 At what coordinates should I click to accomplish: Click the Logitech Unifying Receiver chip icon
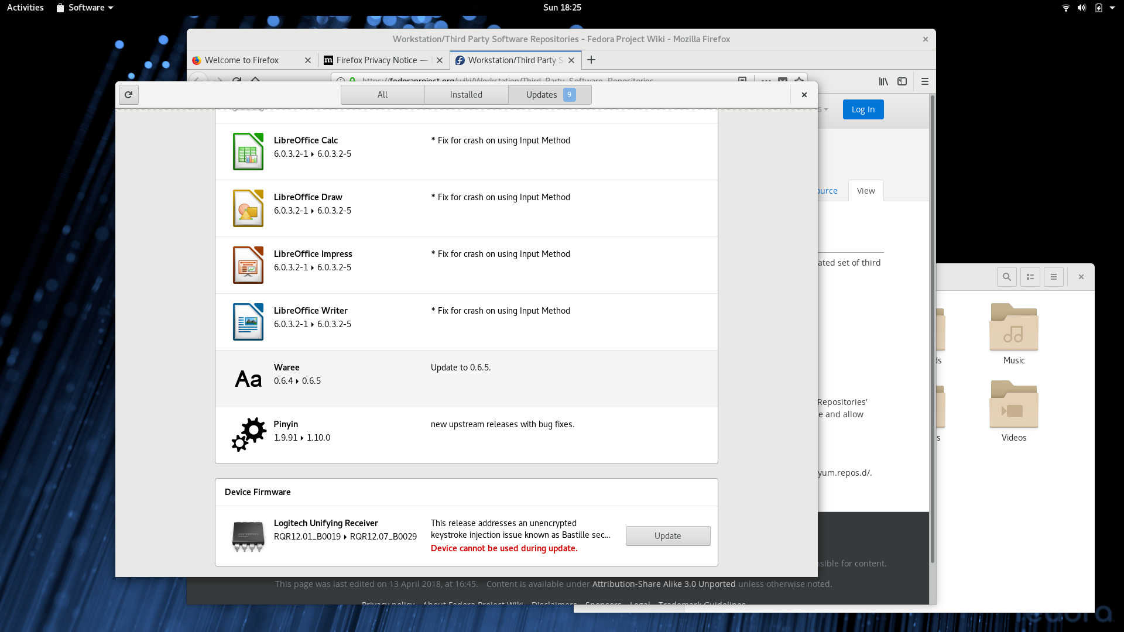(248, 536)
